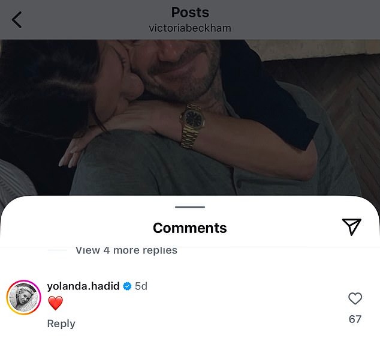This screenshot has height=344, width=380.
Task: View the 67 likes count
Action: pos(355,319)
